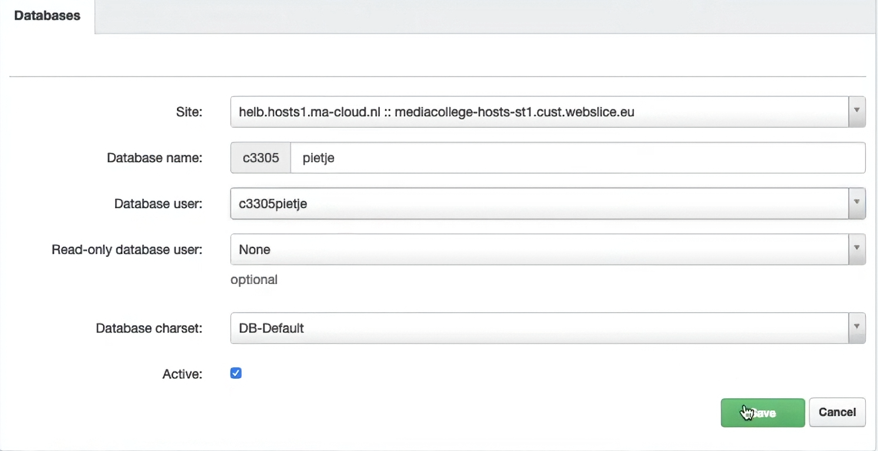The image size is (878, 451).
Task: Click the Database charset dropdown arrow
Action: [857, 328]
